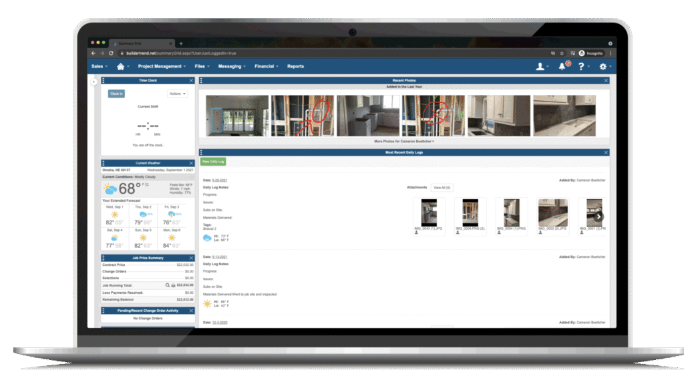Expand the Financial menu
Image resolution: width=684 pixels, height=376 pixels.
[266, 66]
